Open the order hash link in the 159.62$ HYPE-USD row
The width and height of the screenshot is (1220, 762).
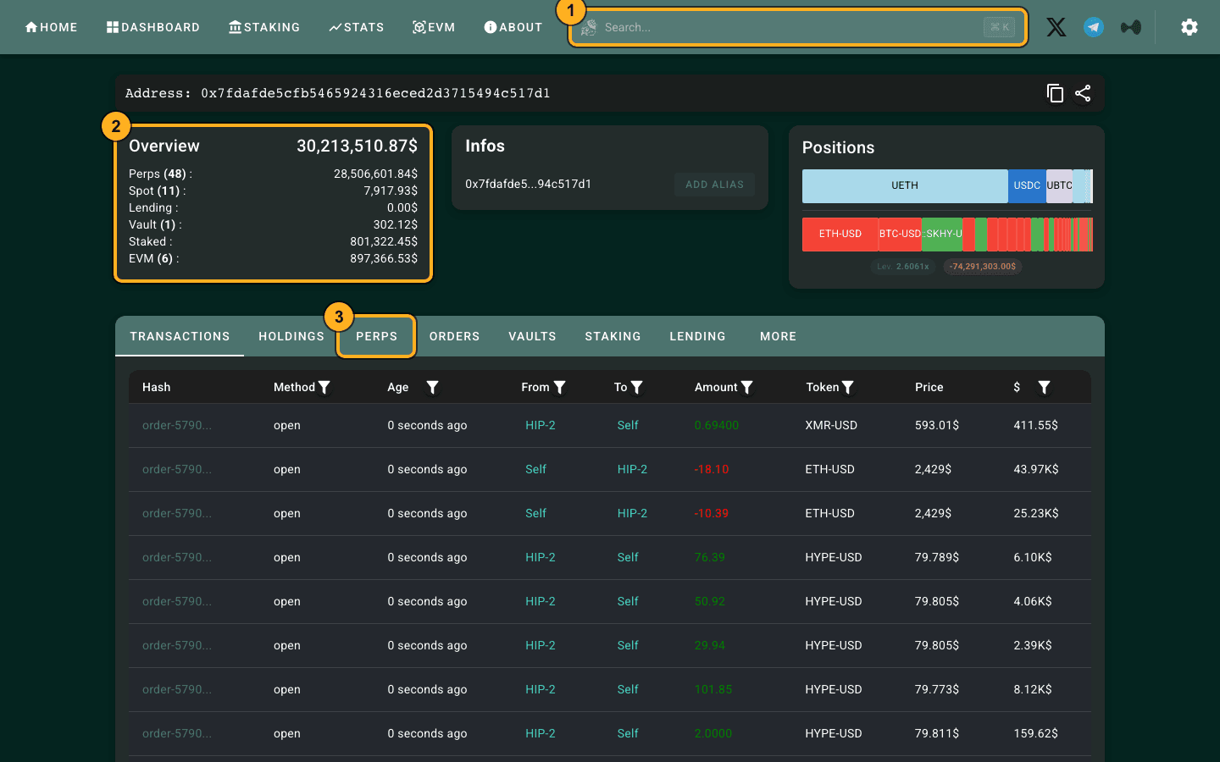[x=177, y=733]
